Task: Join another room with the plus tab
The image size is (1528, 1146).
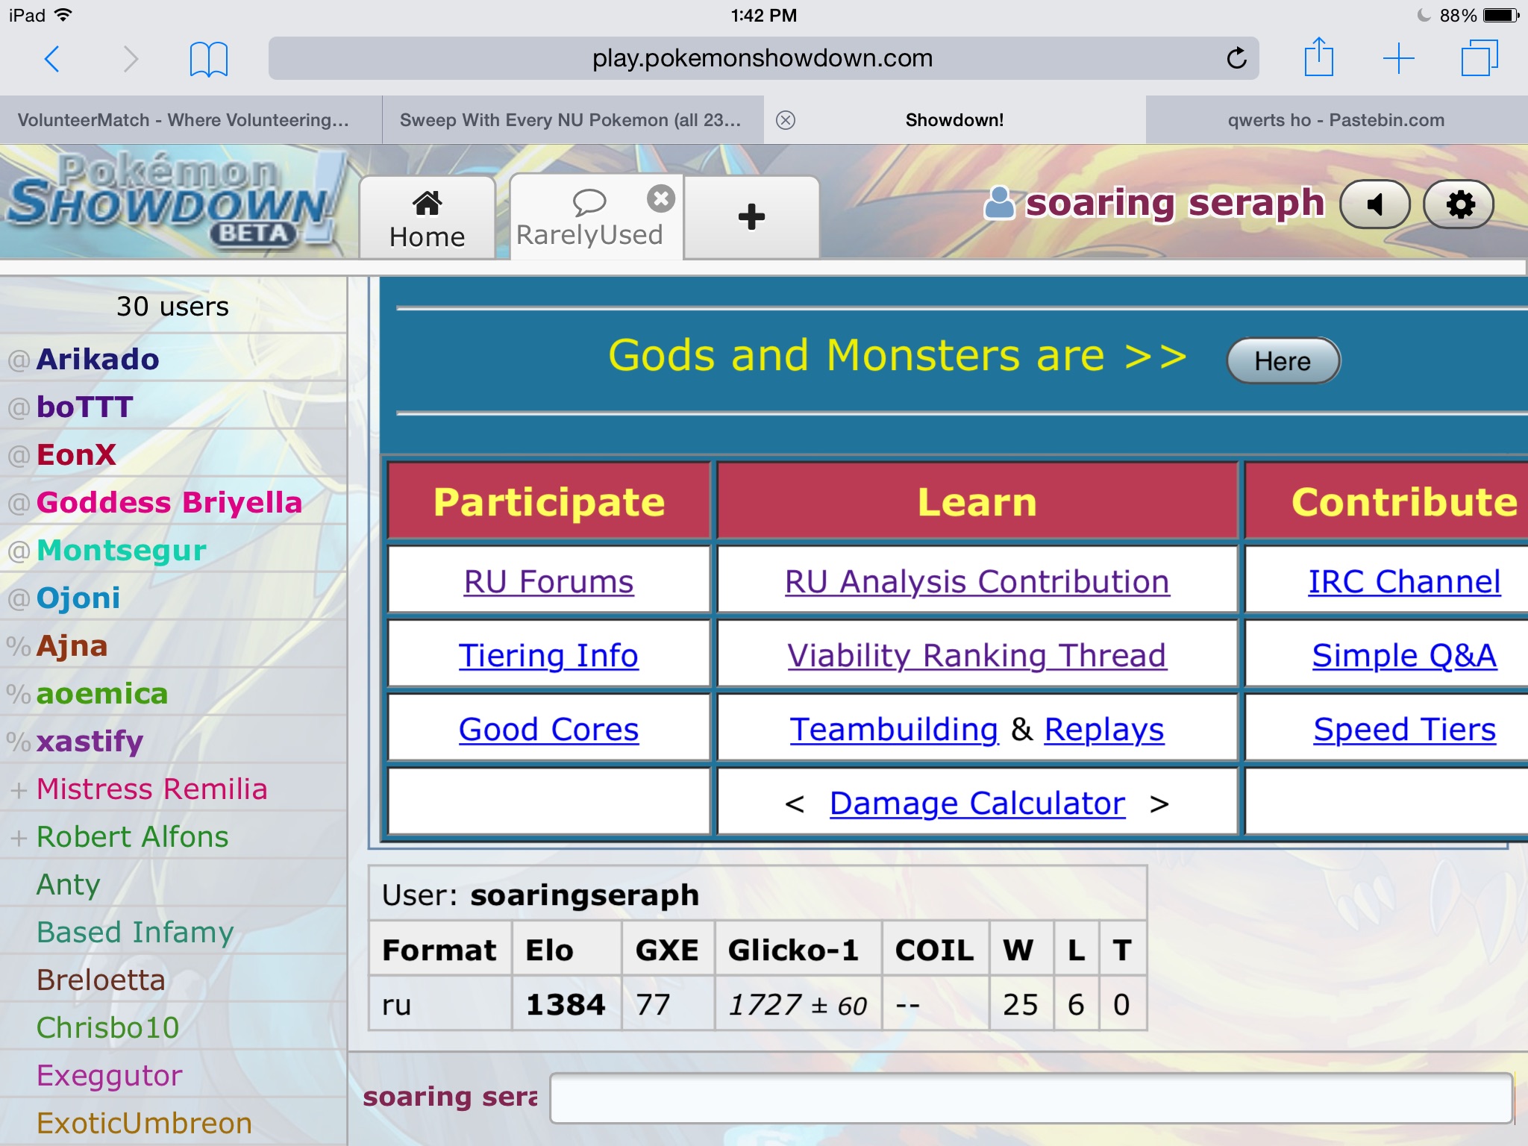Action: (751, 217)
